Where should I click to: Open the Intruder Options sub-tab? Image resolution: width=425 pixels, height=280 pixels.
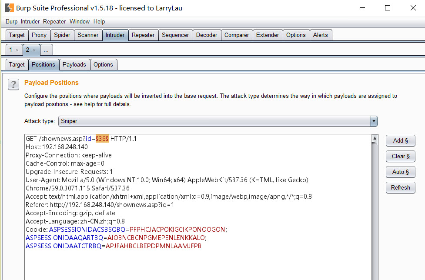pyautogui.click(x=103, y=64)
